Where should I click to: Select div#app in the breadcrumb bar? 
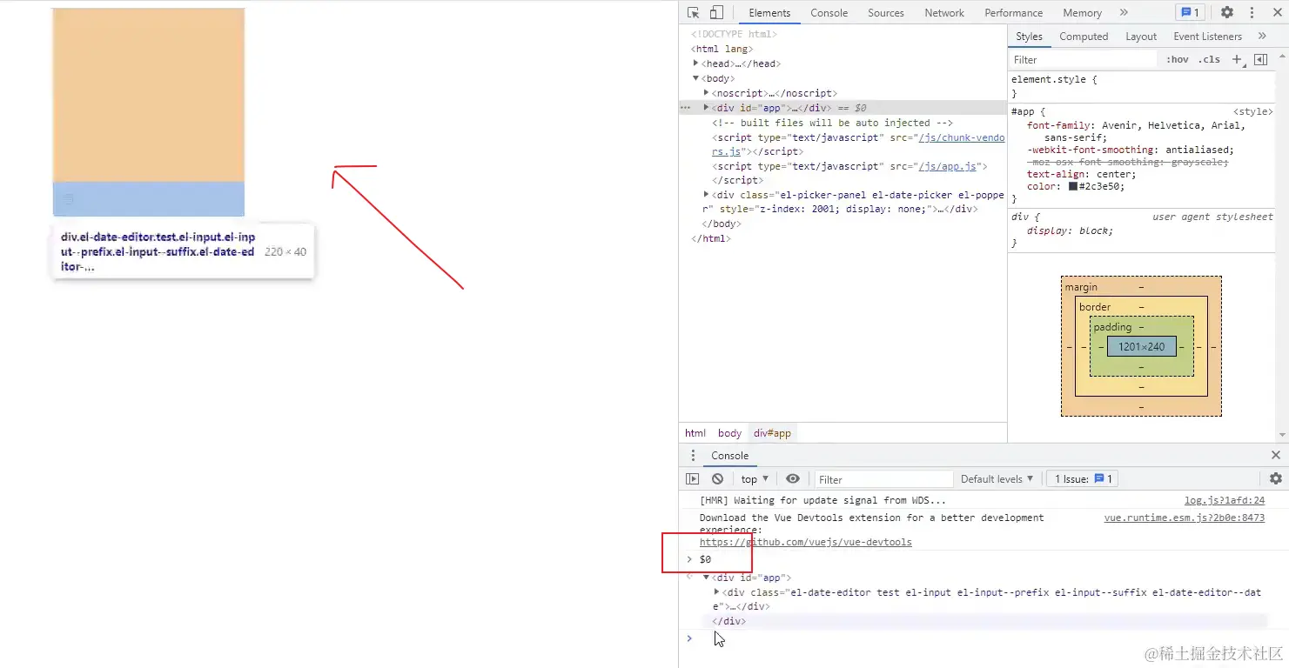[x=773, y=433]
